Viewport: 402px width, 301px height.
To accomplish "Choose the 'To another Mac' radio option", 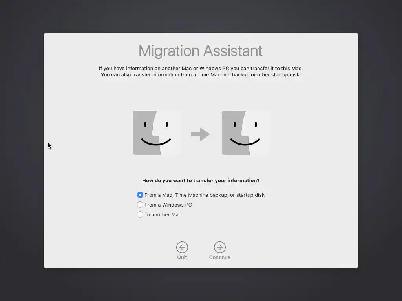I will pos(140,214).
